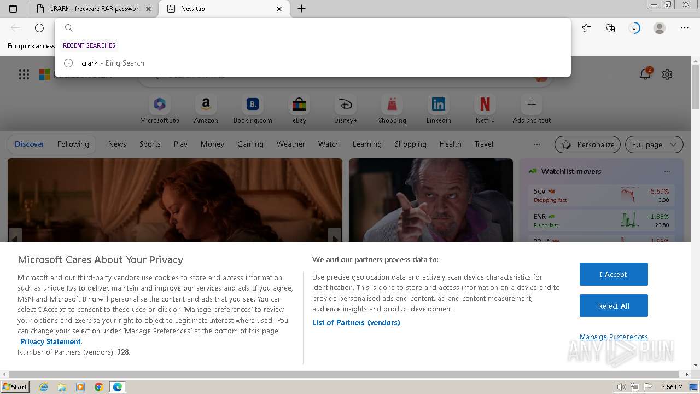700x394 pixels.
Task: Open the Shopping shortcut icon
Action: tap(392, 104)
